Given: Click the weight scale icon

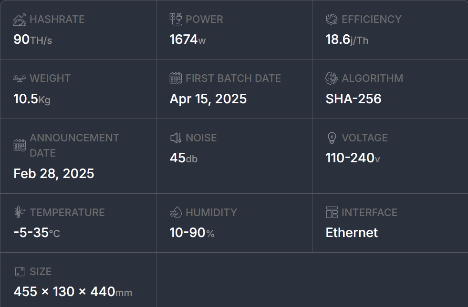Looking at the screenshot, I should point(20,79).
